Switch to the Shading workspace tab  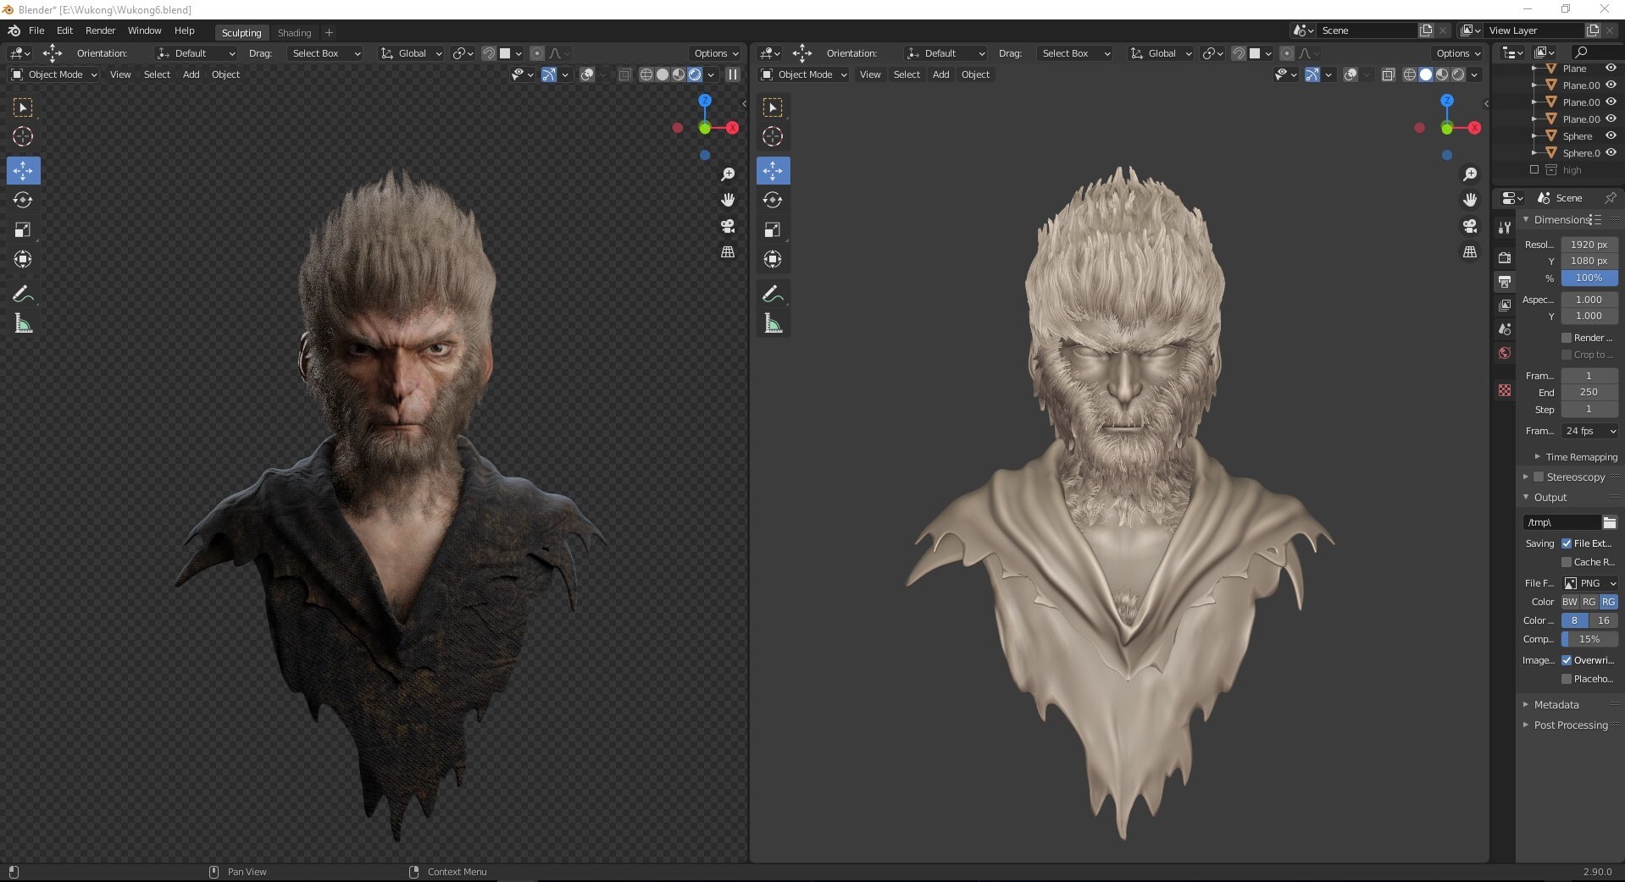(x=294, y=33)
